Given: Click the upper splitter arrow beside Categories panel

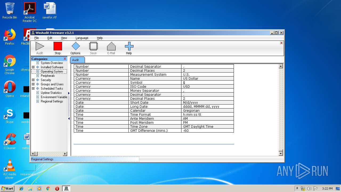Looking at the screenshot, I should pyautogui.click(x=69, y=93).
